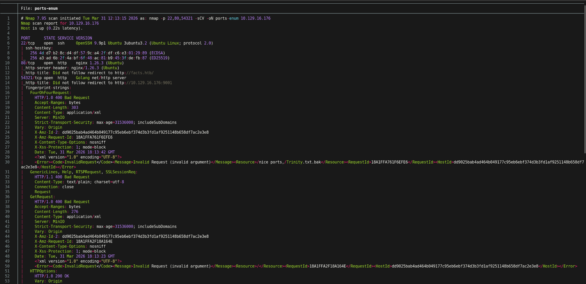Click the '80/tcp' port entry
This screenshot has width=586, height=284.
coord(28,63)
